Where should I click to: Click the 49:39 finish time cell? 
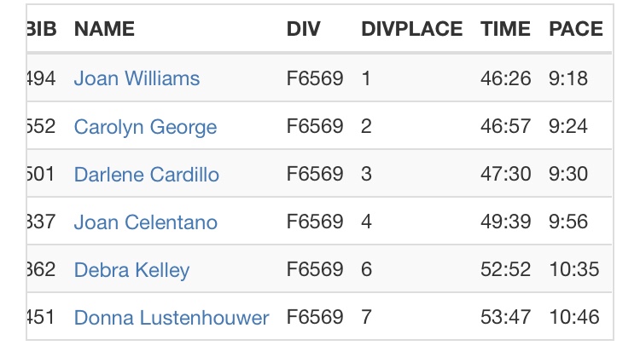(503, 222)
